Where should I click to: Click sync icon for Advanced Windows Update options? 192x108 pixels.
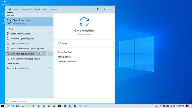[8, 49]
